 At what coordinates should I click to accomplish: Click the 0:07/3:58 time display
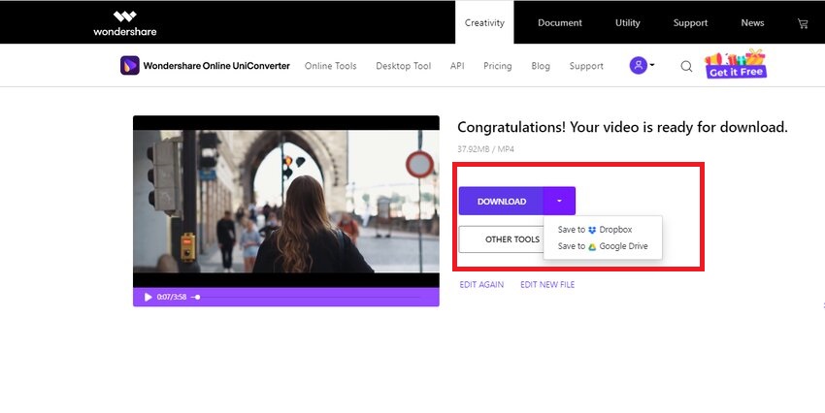[172, 297]
